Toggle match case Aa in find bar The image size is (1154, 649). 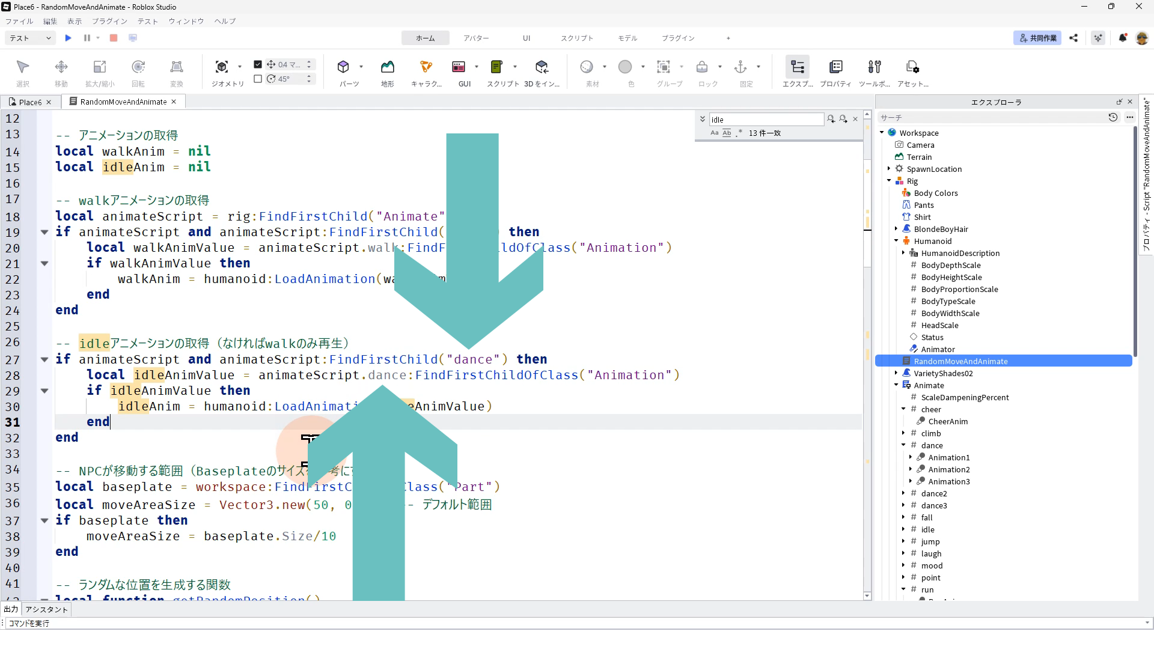click(714, 133)
